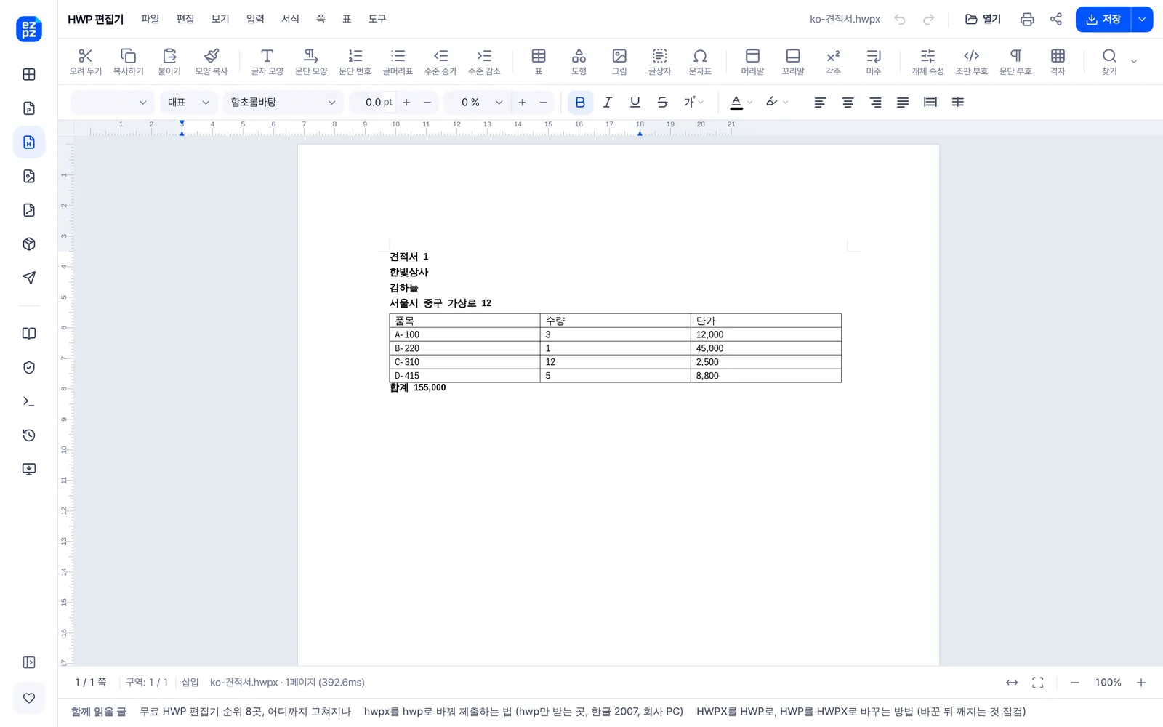Open the 찾기 search icon
1163x727 pixels.
pos(1109,56)
